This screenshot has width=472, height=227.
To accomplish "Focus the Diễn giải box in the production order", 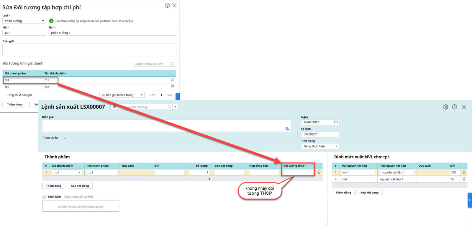I will pos(166,125).
